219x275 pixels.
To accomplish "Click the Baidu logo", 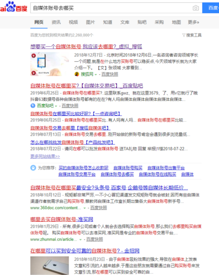I will (14, 7).
